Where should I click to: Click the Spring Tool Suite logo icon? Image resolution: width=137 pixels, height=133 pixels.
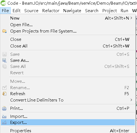coord(3,3)
